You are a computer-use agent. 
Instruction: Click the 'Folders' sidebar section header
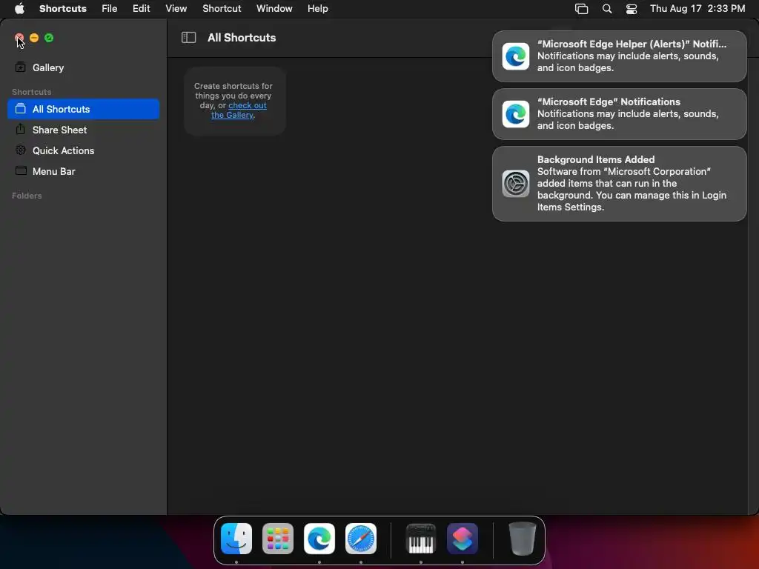[x=27, y=196]
